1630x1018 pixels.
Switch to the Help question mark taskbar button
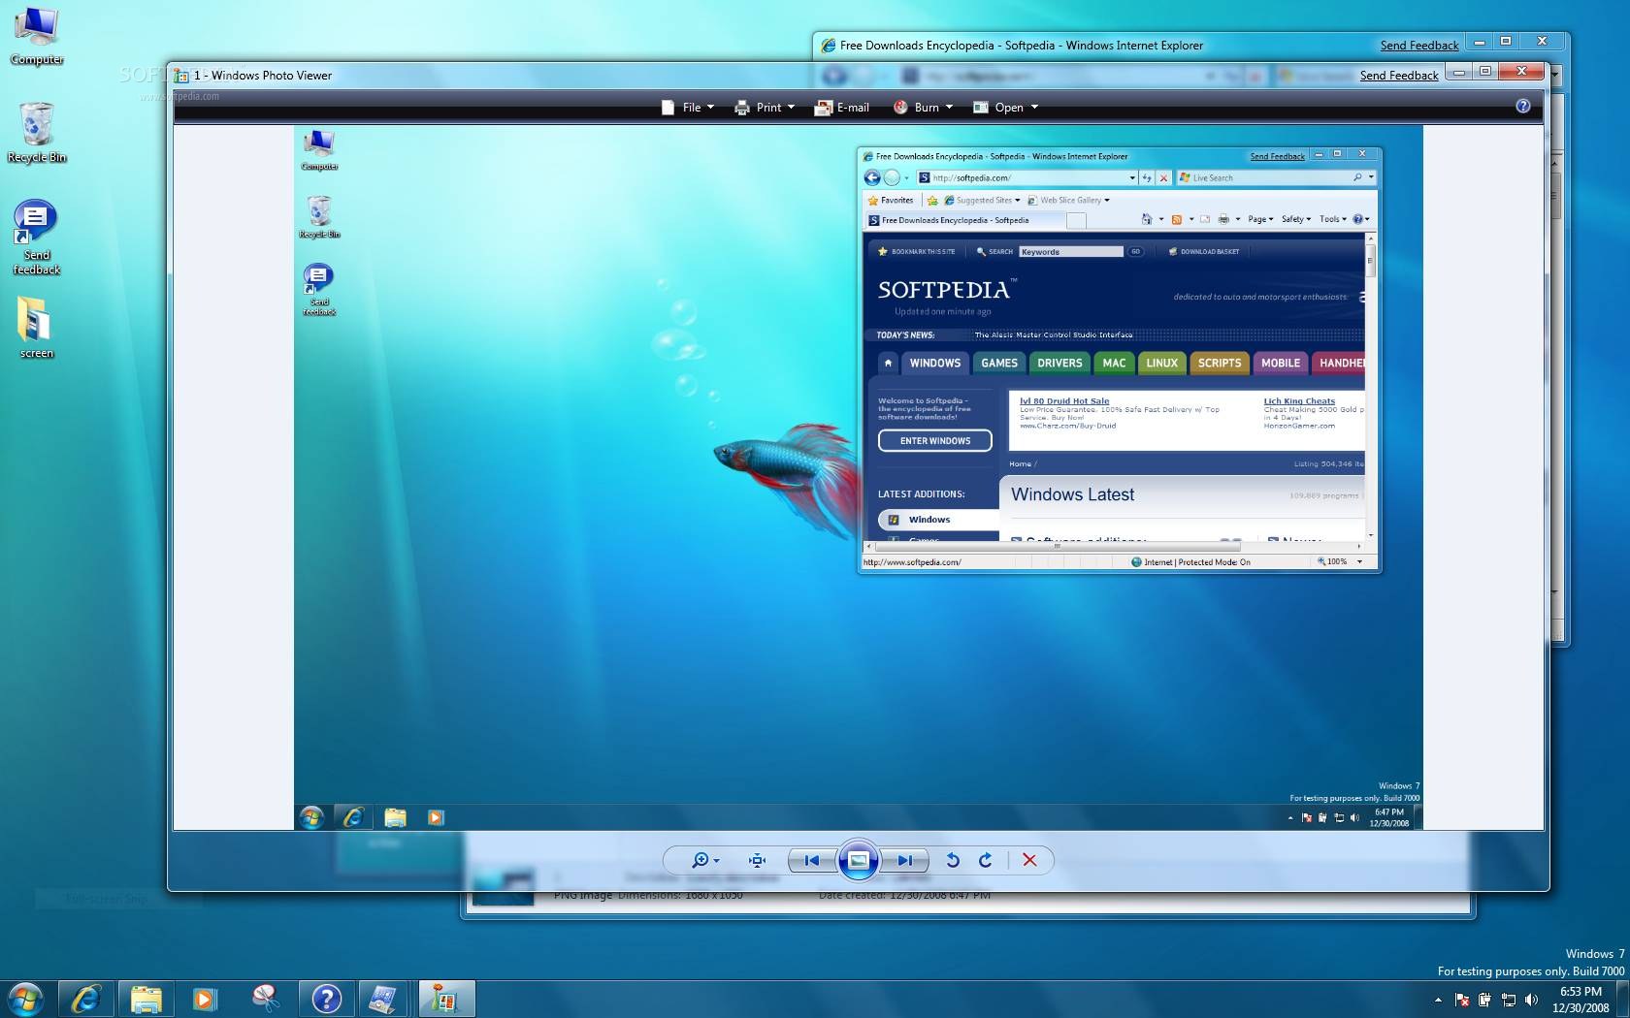tap(326, 999)
